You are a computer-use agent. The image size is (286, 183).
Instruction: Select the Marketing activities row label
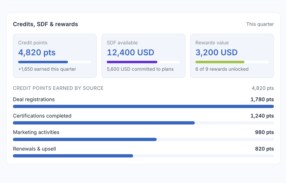[36, 132]
